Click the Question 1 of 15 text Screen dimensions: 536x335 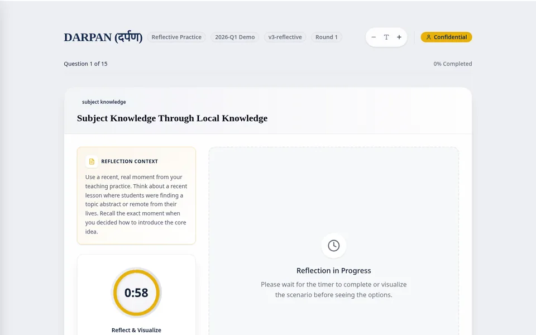point(85,64)
